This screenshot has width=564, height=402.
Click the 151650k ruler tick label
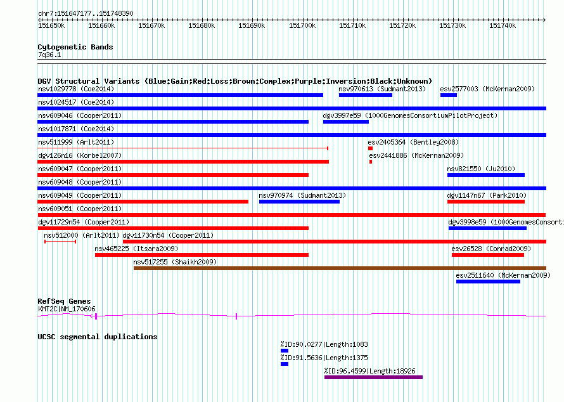[51, 25]
